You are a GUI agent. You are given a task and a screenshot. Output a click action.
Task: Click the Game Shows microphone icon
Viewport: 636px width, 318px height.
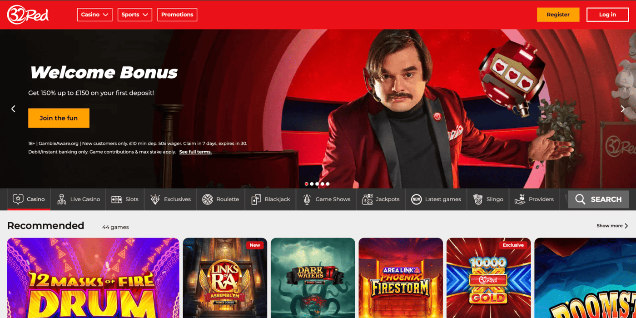coord(307,199)
